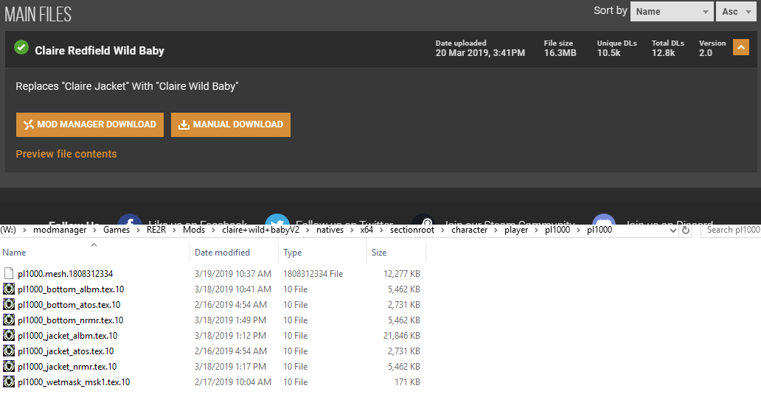Select the file name pl1000_jacket_atos.tex.10

(x=66, y=351)
